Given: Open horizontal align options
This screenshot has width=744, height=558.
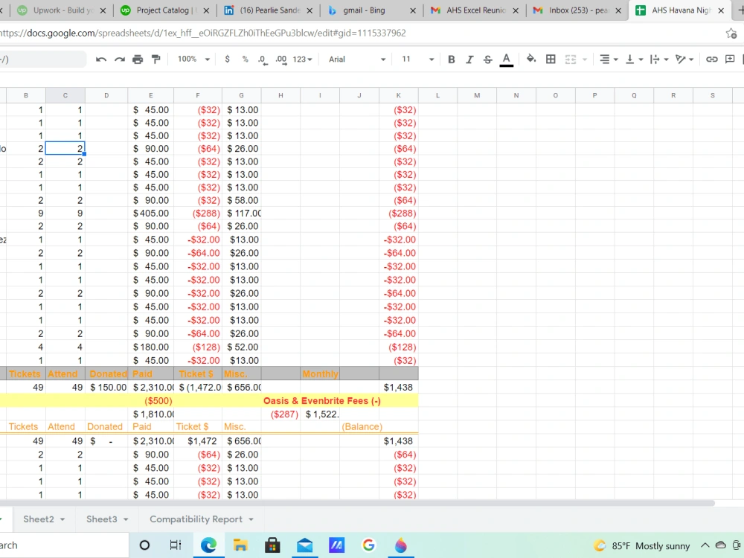Looking at the screenshot, I should pos(609,60).
